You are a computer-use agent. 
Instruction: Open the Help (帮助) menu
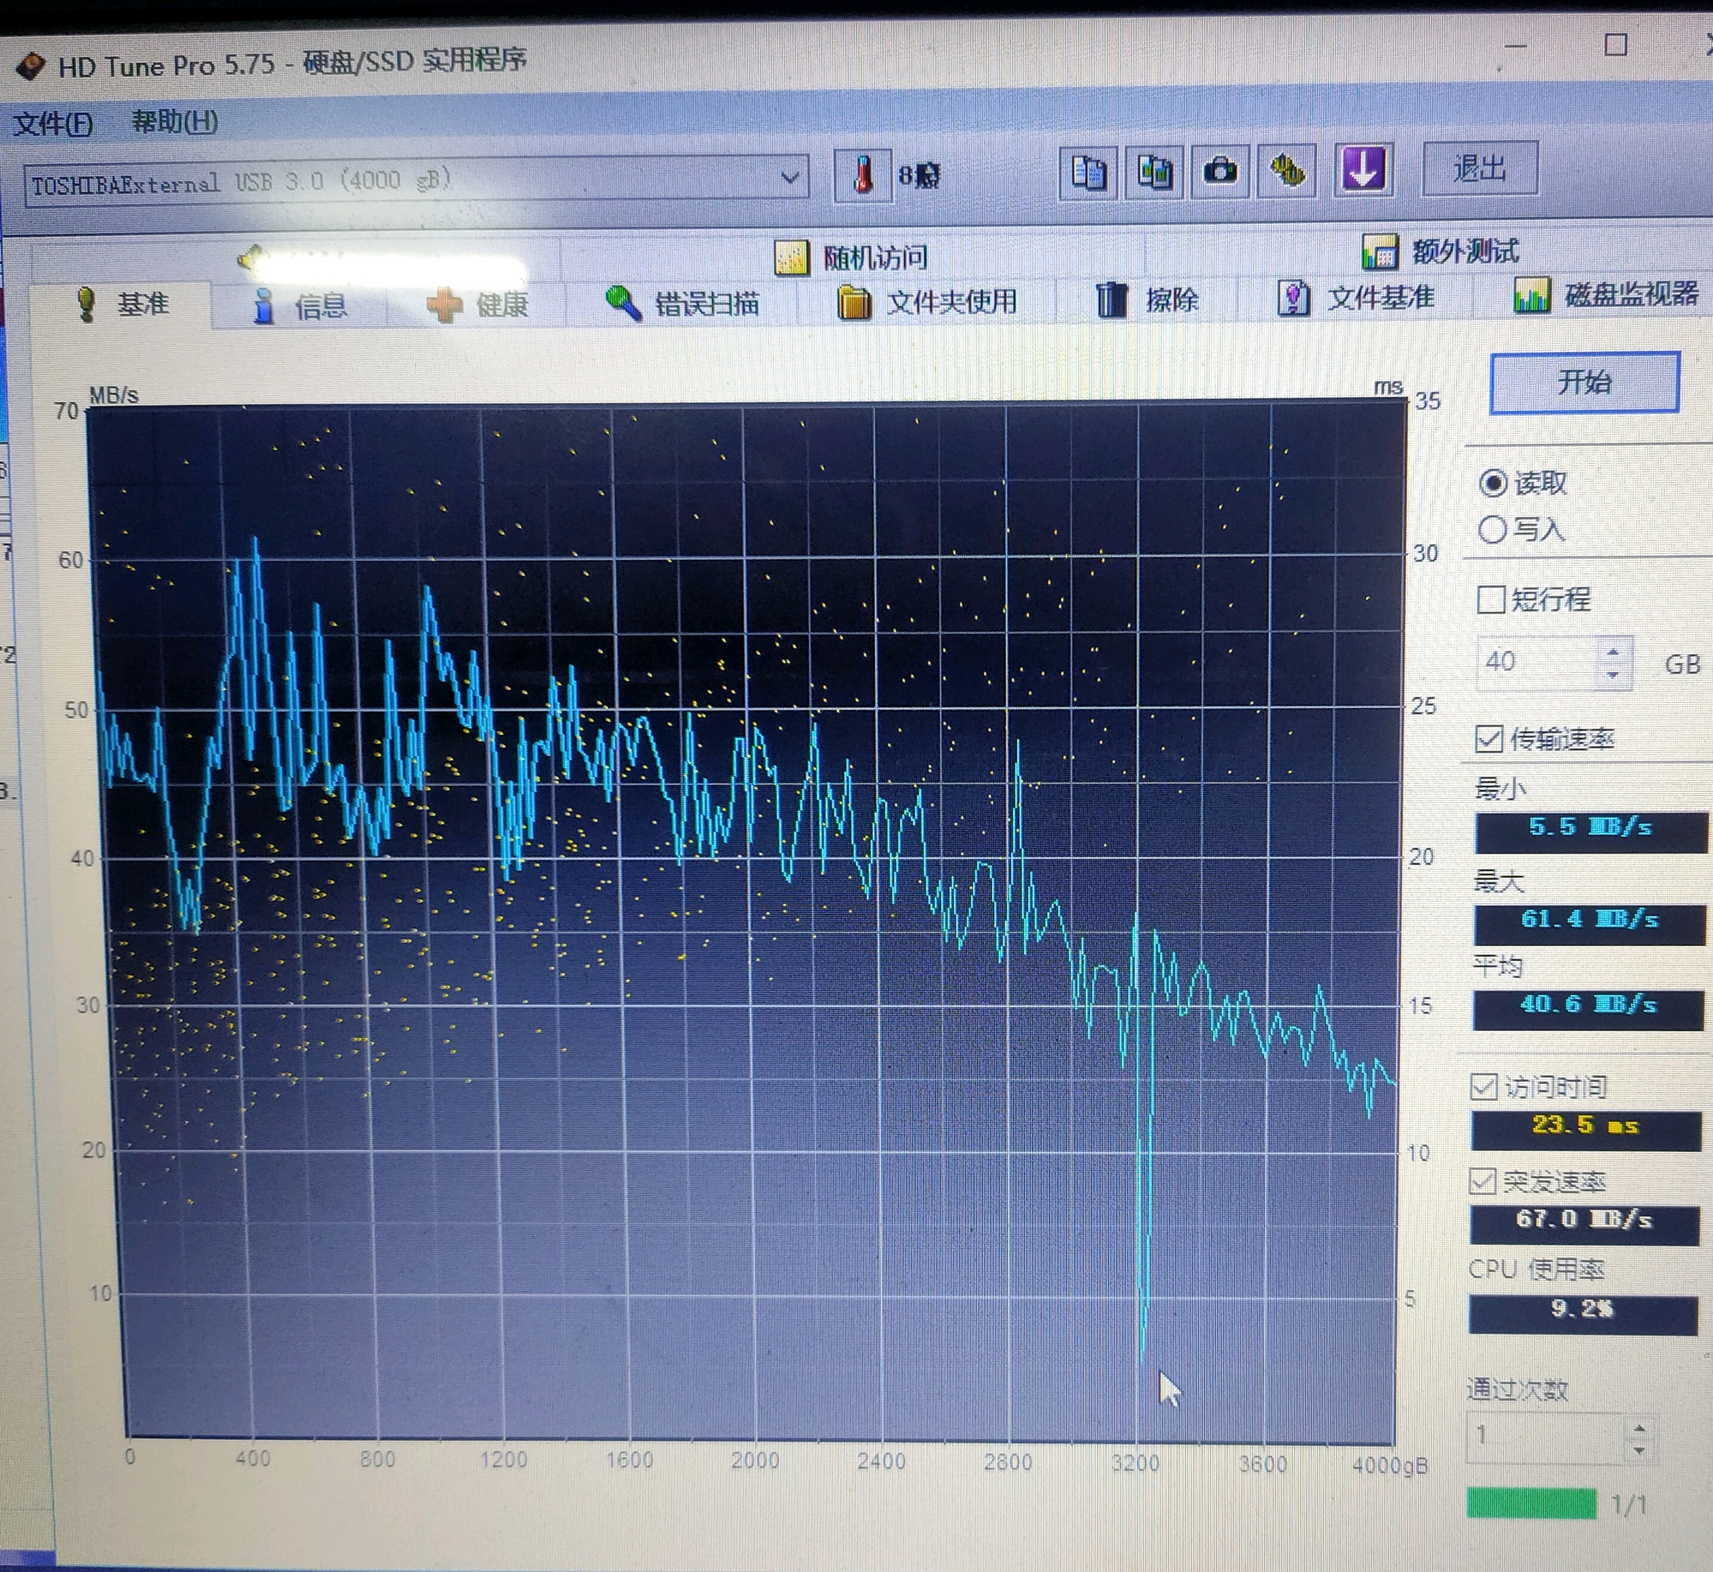(x=175, y=122)
